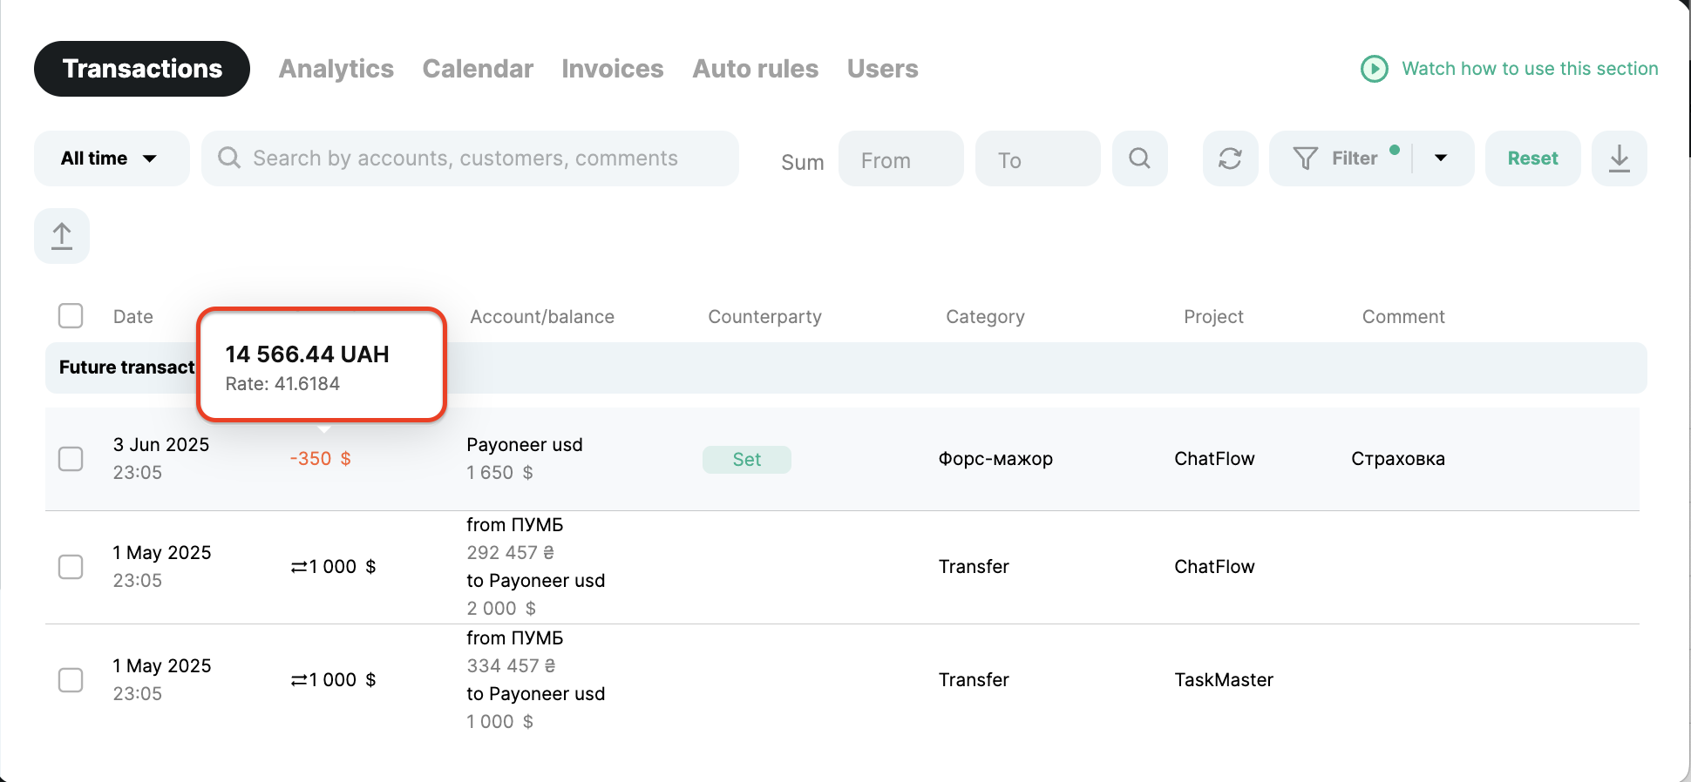
Task: Go to the Auto rules tab
Action: tap(755, 69)
